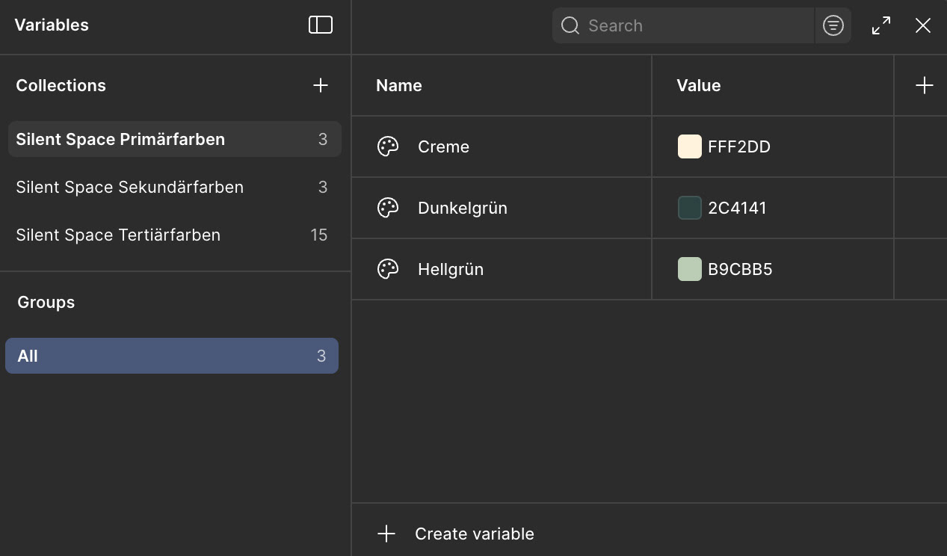Screen dimensions: 947x556
Task: Close the Variables panel
Action: click(923, 25)
